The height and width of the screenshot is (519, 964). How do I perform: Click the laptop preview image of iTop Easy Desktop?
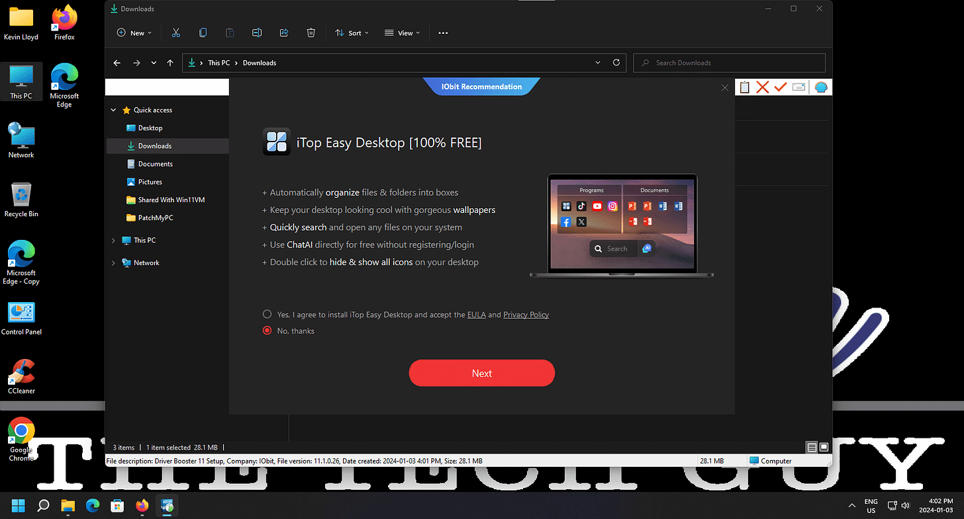click(622, 225)
